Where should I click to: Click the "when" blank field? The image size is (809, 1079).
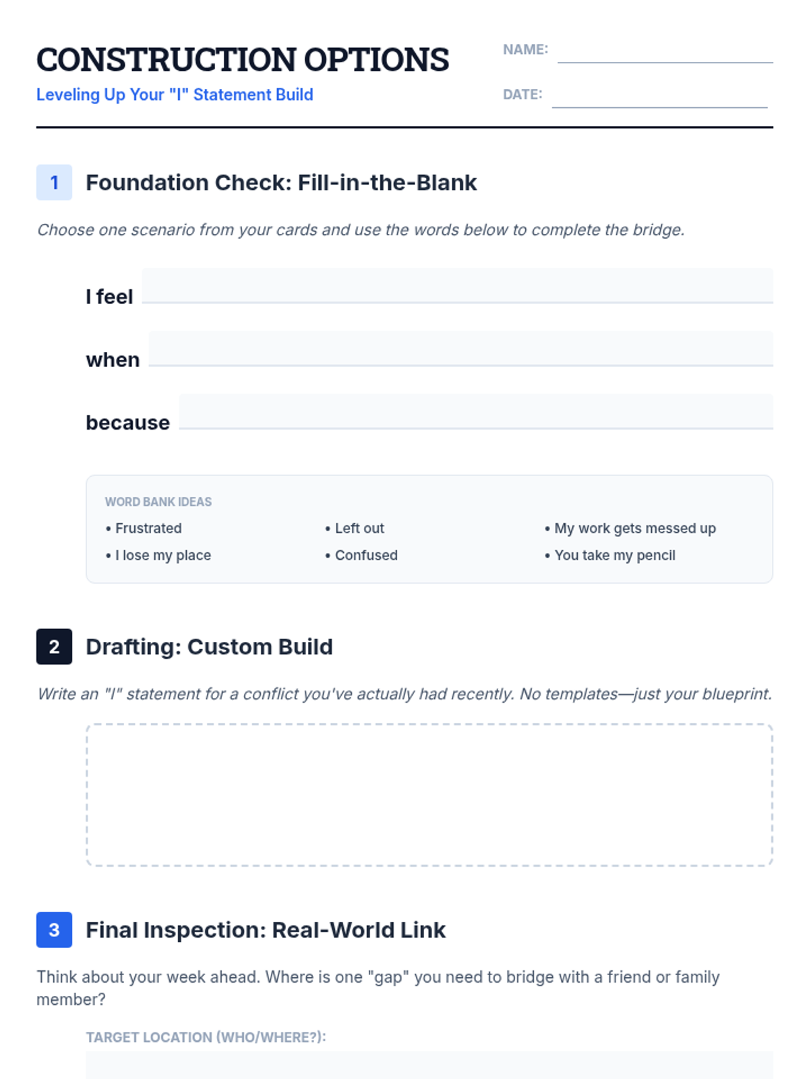[460, 349]
